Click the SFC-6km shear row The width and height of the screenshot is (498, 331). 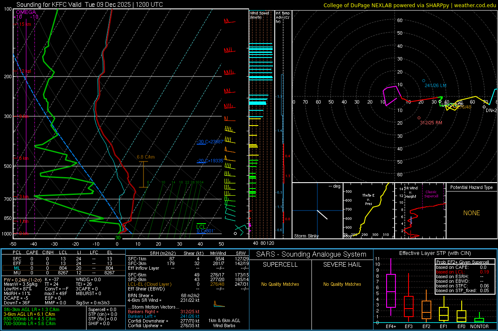tap(188, 275)
